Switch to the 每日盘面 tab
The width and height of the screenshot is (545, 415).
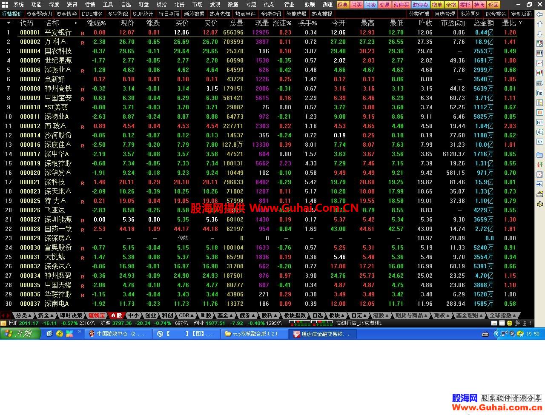(169, 14)
